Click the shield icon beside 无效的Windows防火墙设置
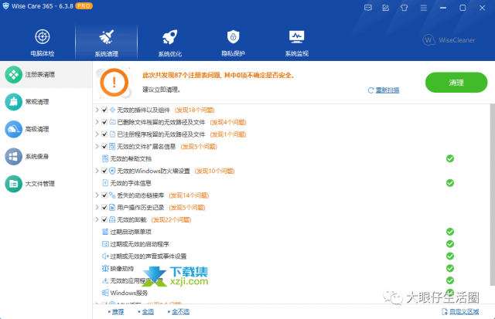Screen dimensions: 495x319 tap(112, 171)
